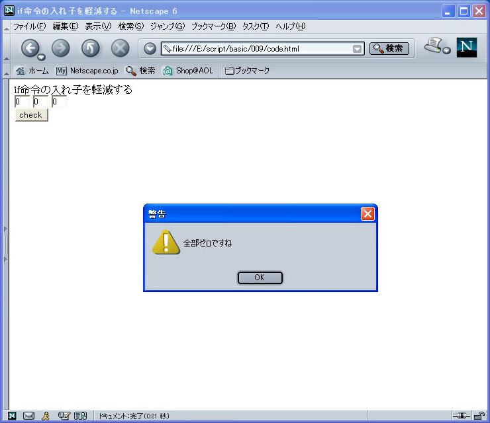
Task: Open the Print button dropdown arrow
Action: pos(447,50)
